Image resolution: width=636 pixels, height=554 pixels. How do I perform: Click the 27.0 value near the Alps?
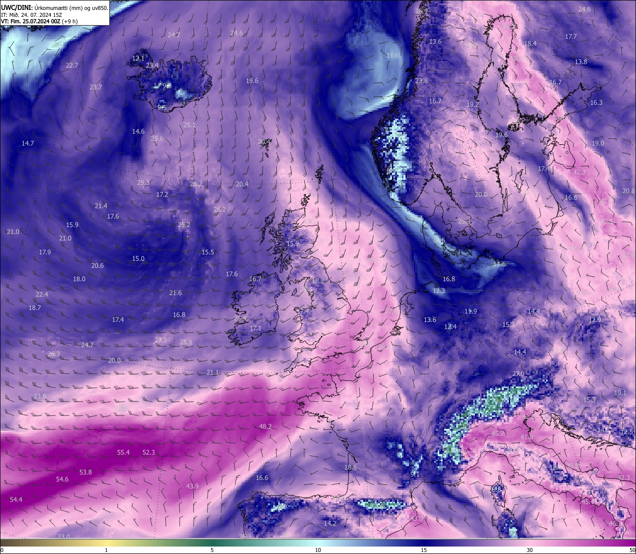[518, 374]
